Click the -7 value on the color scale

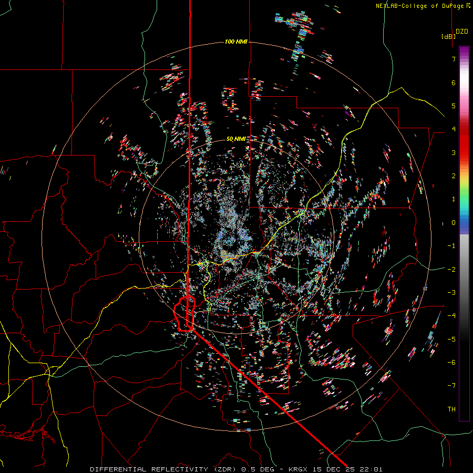451,386
